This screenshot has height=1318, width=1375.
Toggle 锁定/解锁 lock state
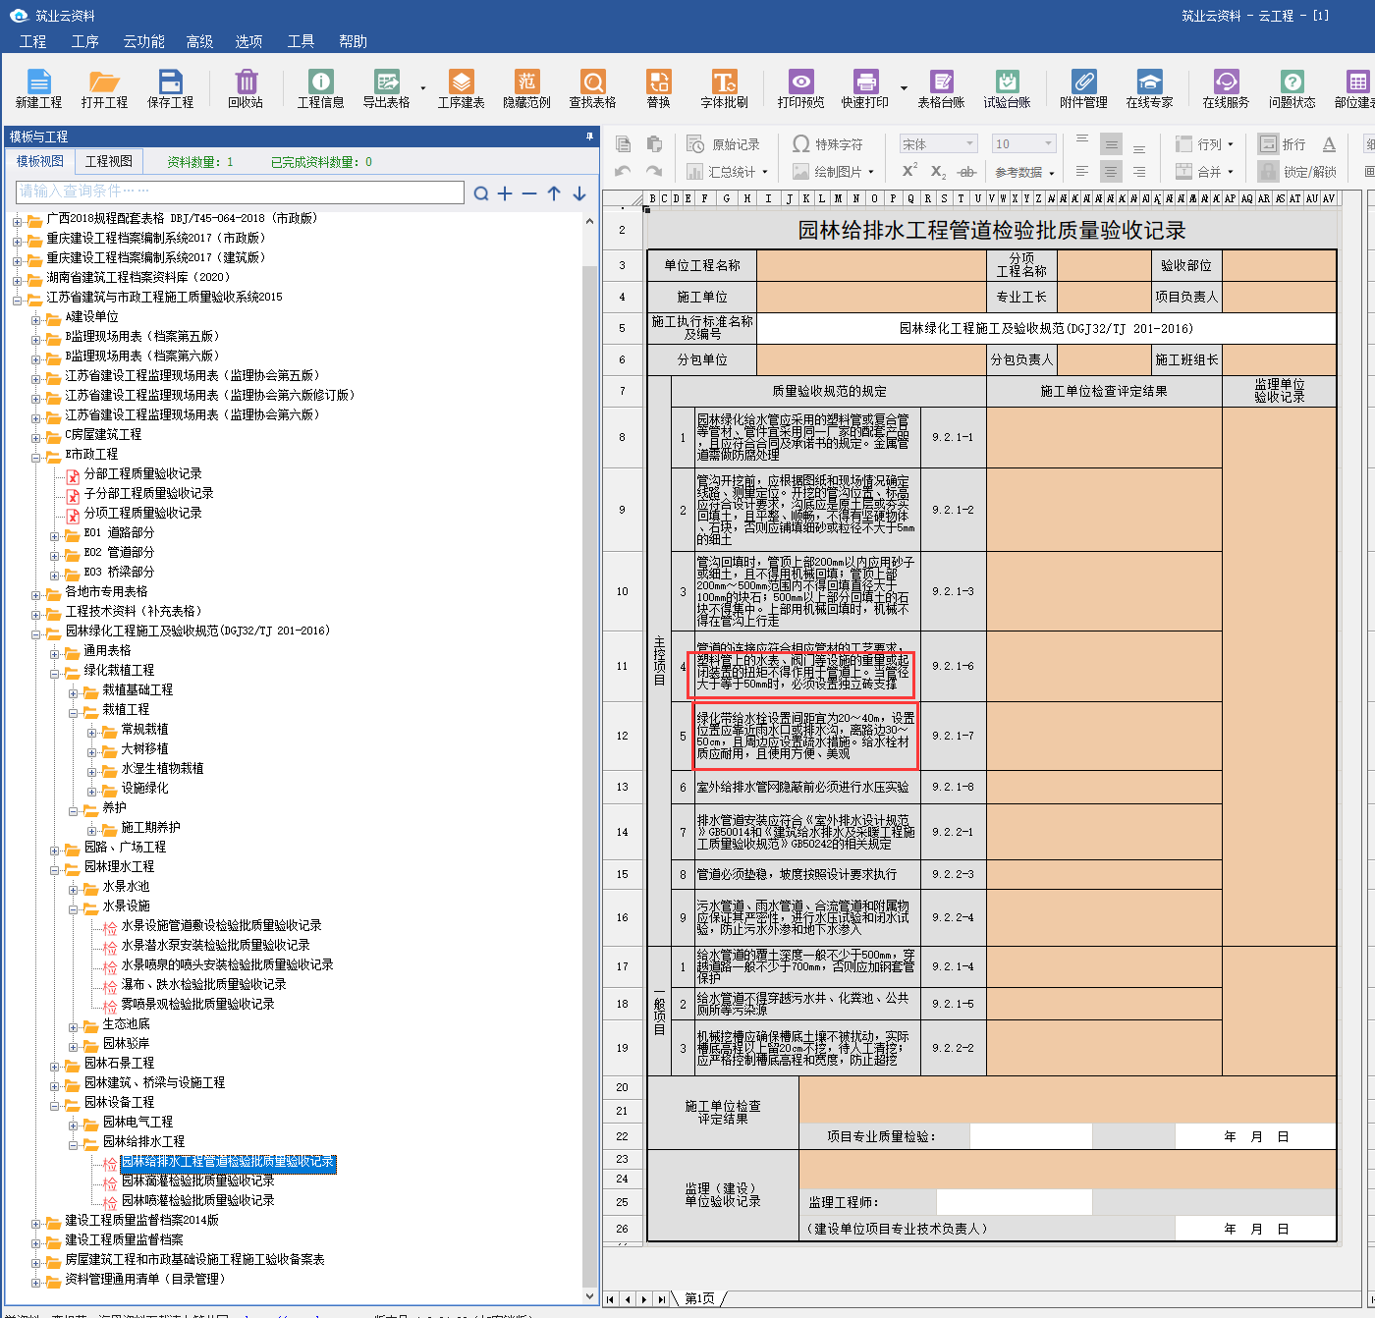coord(1297,172)
